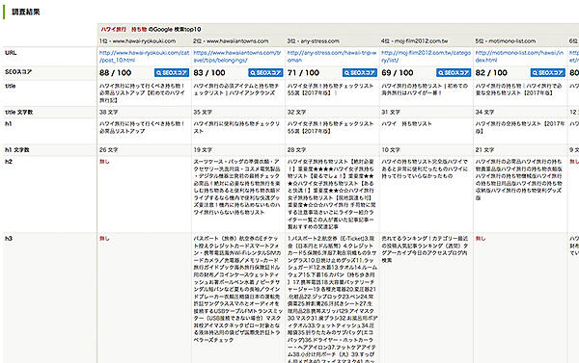Click the 69 / 100 score value
The image size is (579, 363).
(x=398, y=72)
